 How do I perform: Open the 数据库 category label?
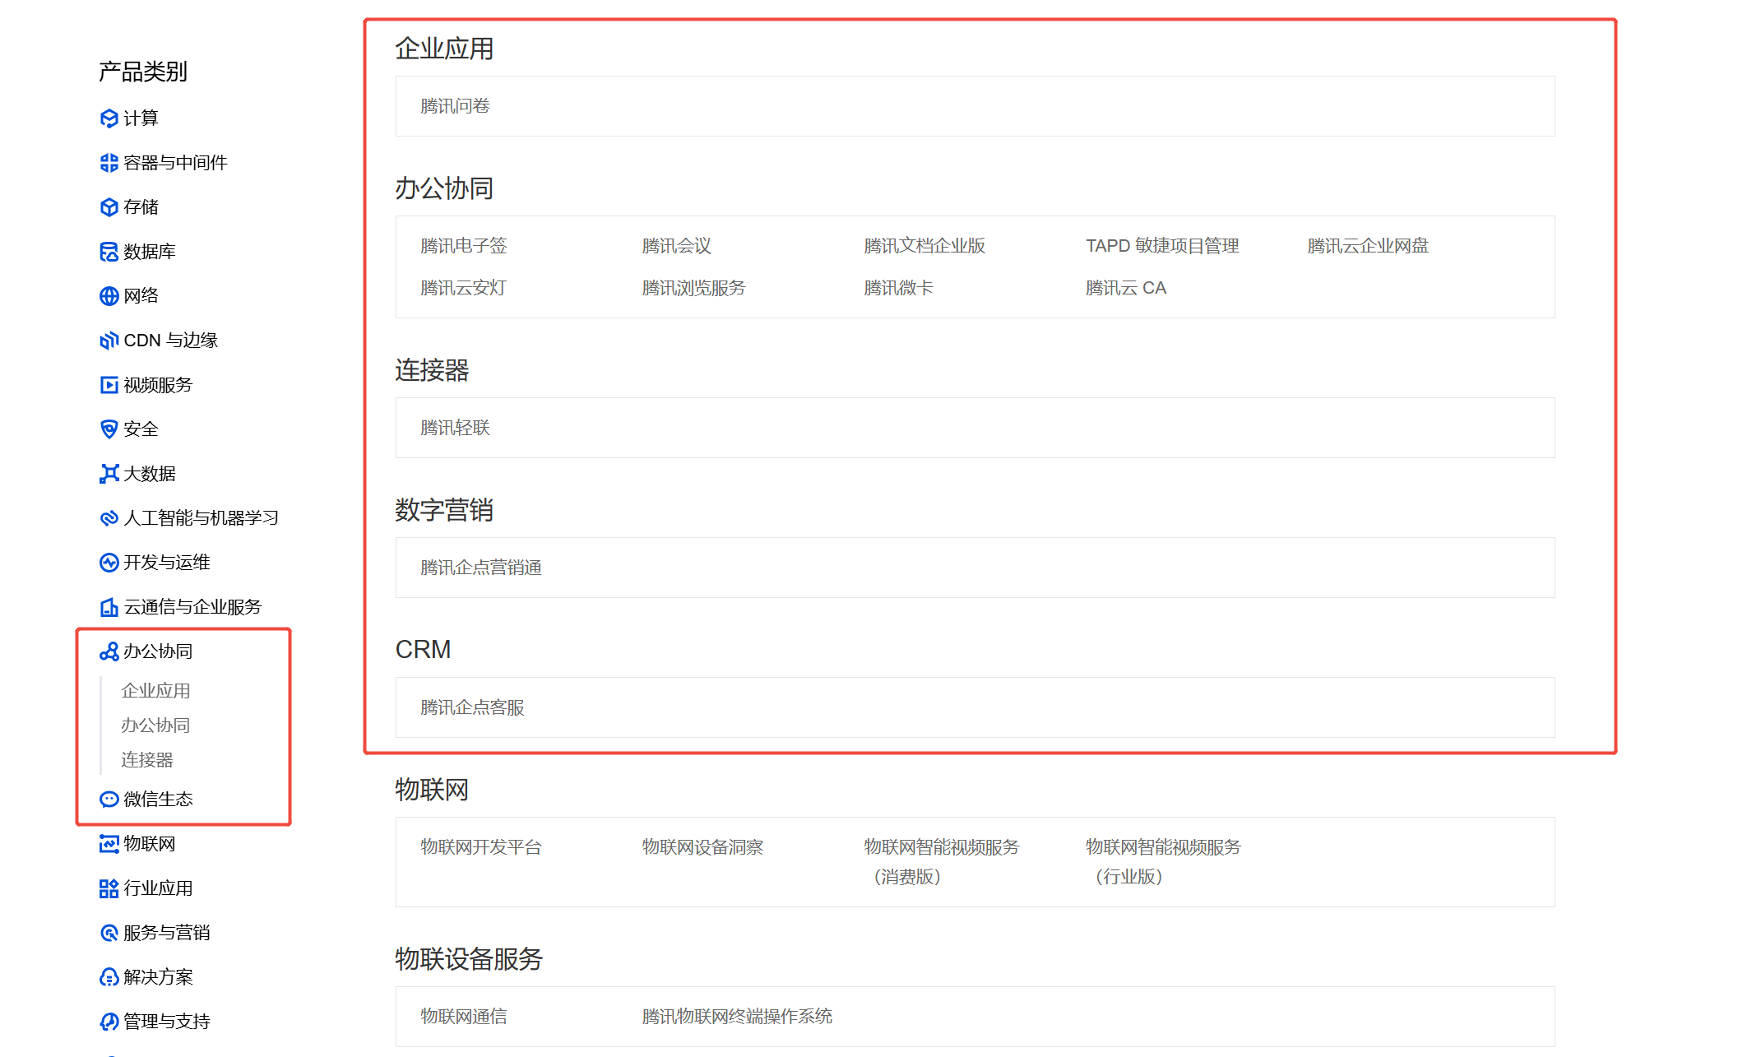150,252
